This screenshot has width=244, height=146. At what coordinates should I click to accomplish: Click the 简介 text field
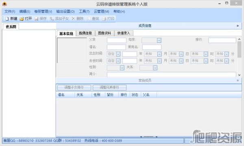(172, 75)
